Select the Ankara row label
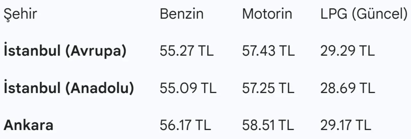The width and height of the screenshot is (411, 139). [28, 125]
